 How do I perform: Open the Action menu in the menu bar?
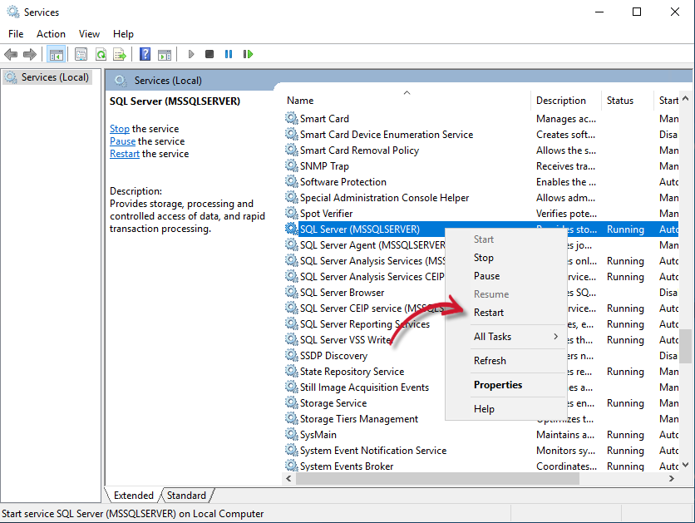click(x=51, y=34)
